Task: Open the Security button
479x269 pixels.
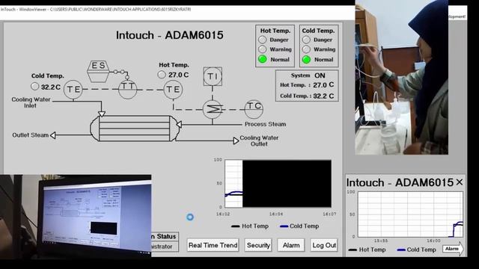Action: coord(258,245)
